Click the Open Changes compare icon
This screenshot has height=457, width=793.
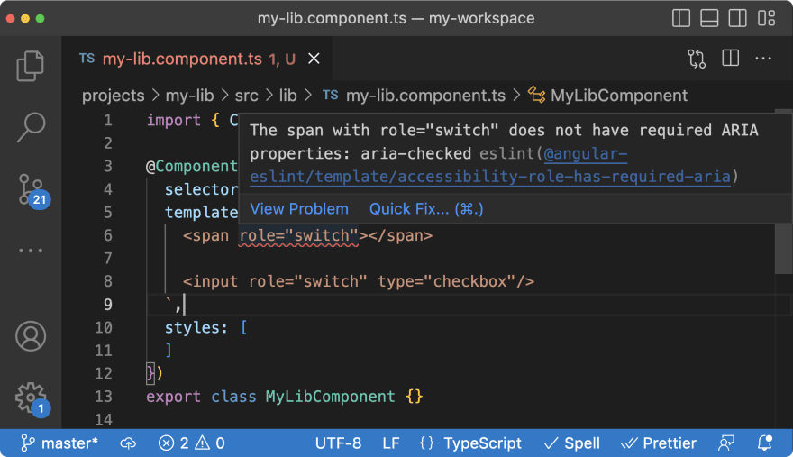(x=697, y=59)
